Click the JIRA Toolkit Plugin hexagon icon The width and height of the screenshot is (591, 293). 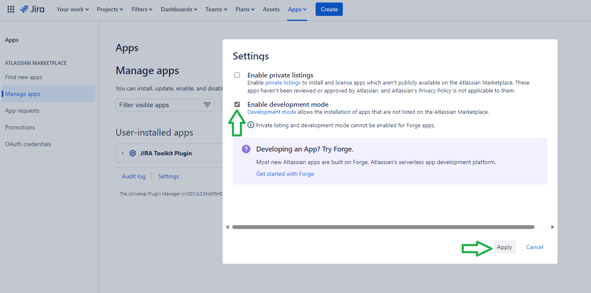[133, 153]
